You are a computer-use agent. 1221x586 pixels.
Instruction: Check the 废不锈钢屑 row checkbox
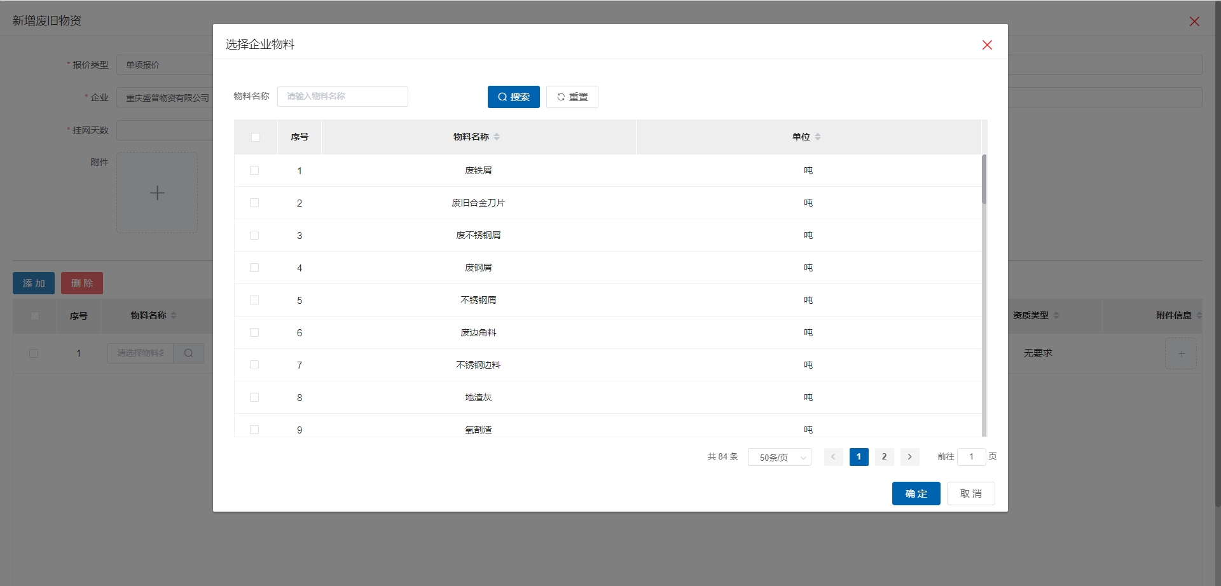[254, 235]
